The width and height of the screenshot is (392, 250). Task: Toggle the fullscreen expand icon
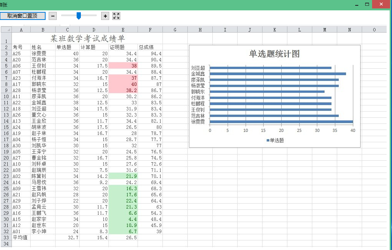coord(116,16)
